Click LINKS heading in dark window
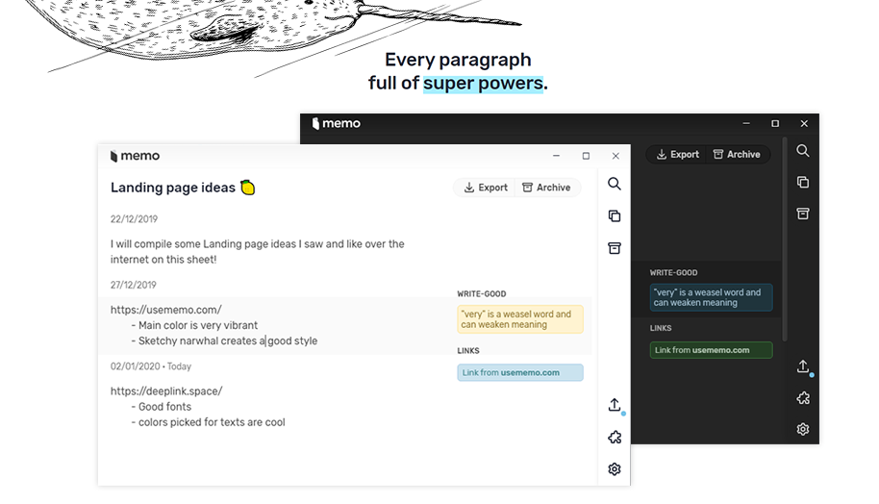 point(661,328)
